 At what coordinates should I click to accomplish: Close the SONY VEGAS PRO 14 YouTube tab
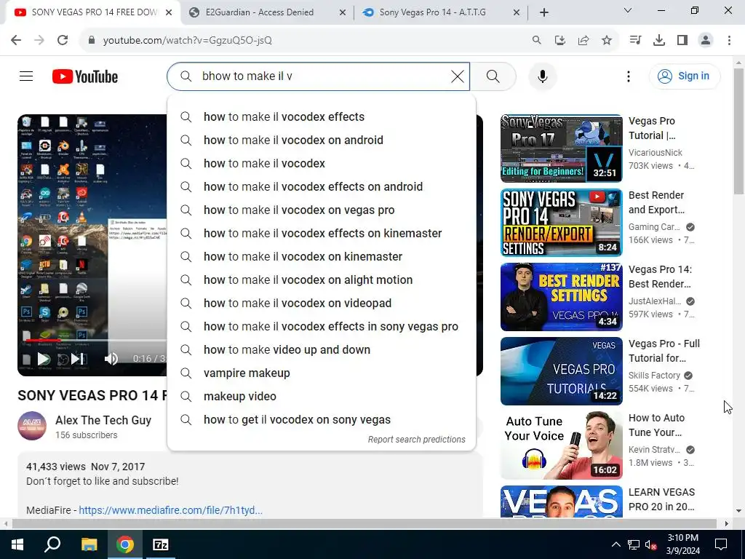[x=169, y=13]
